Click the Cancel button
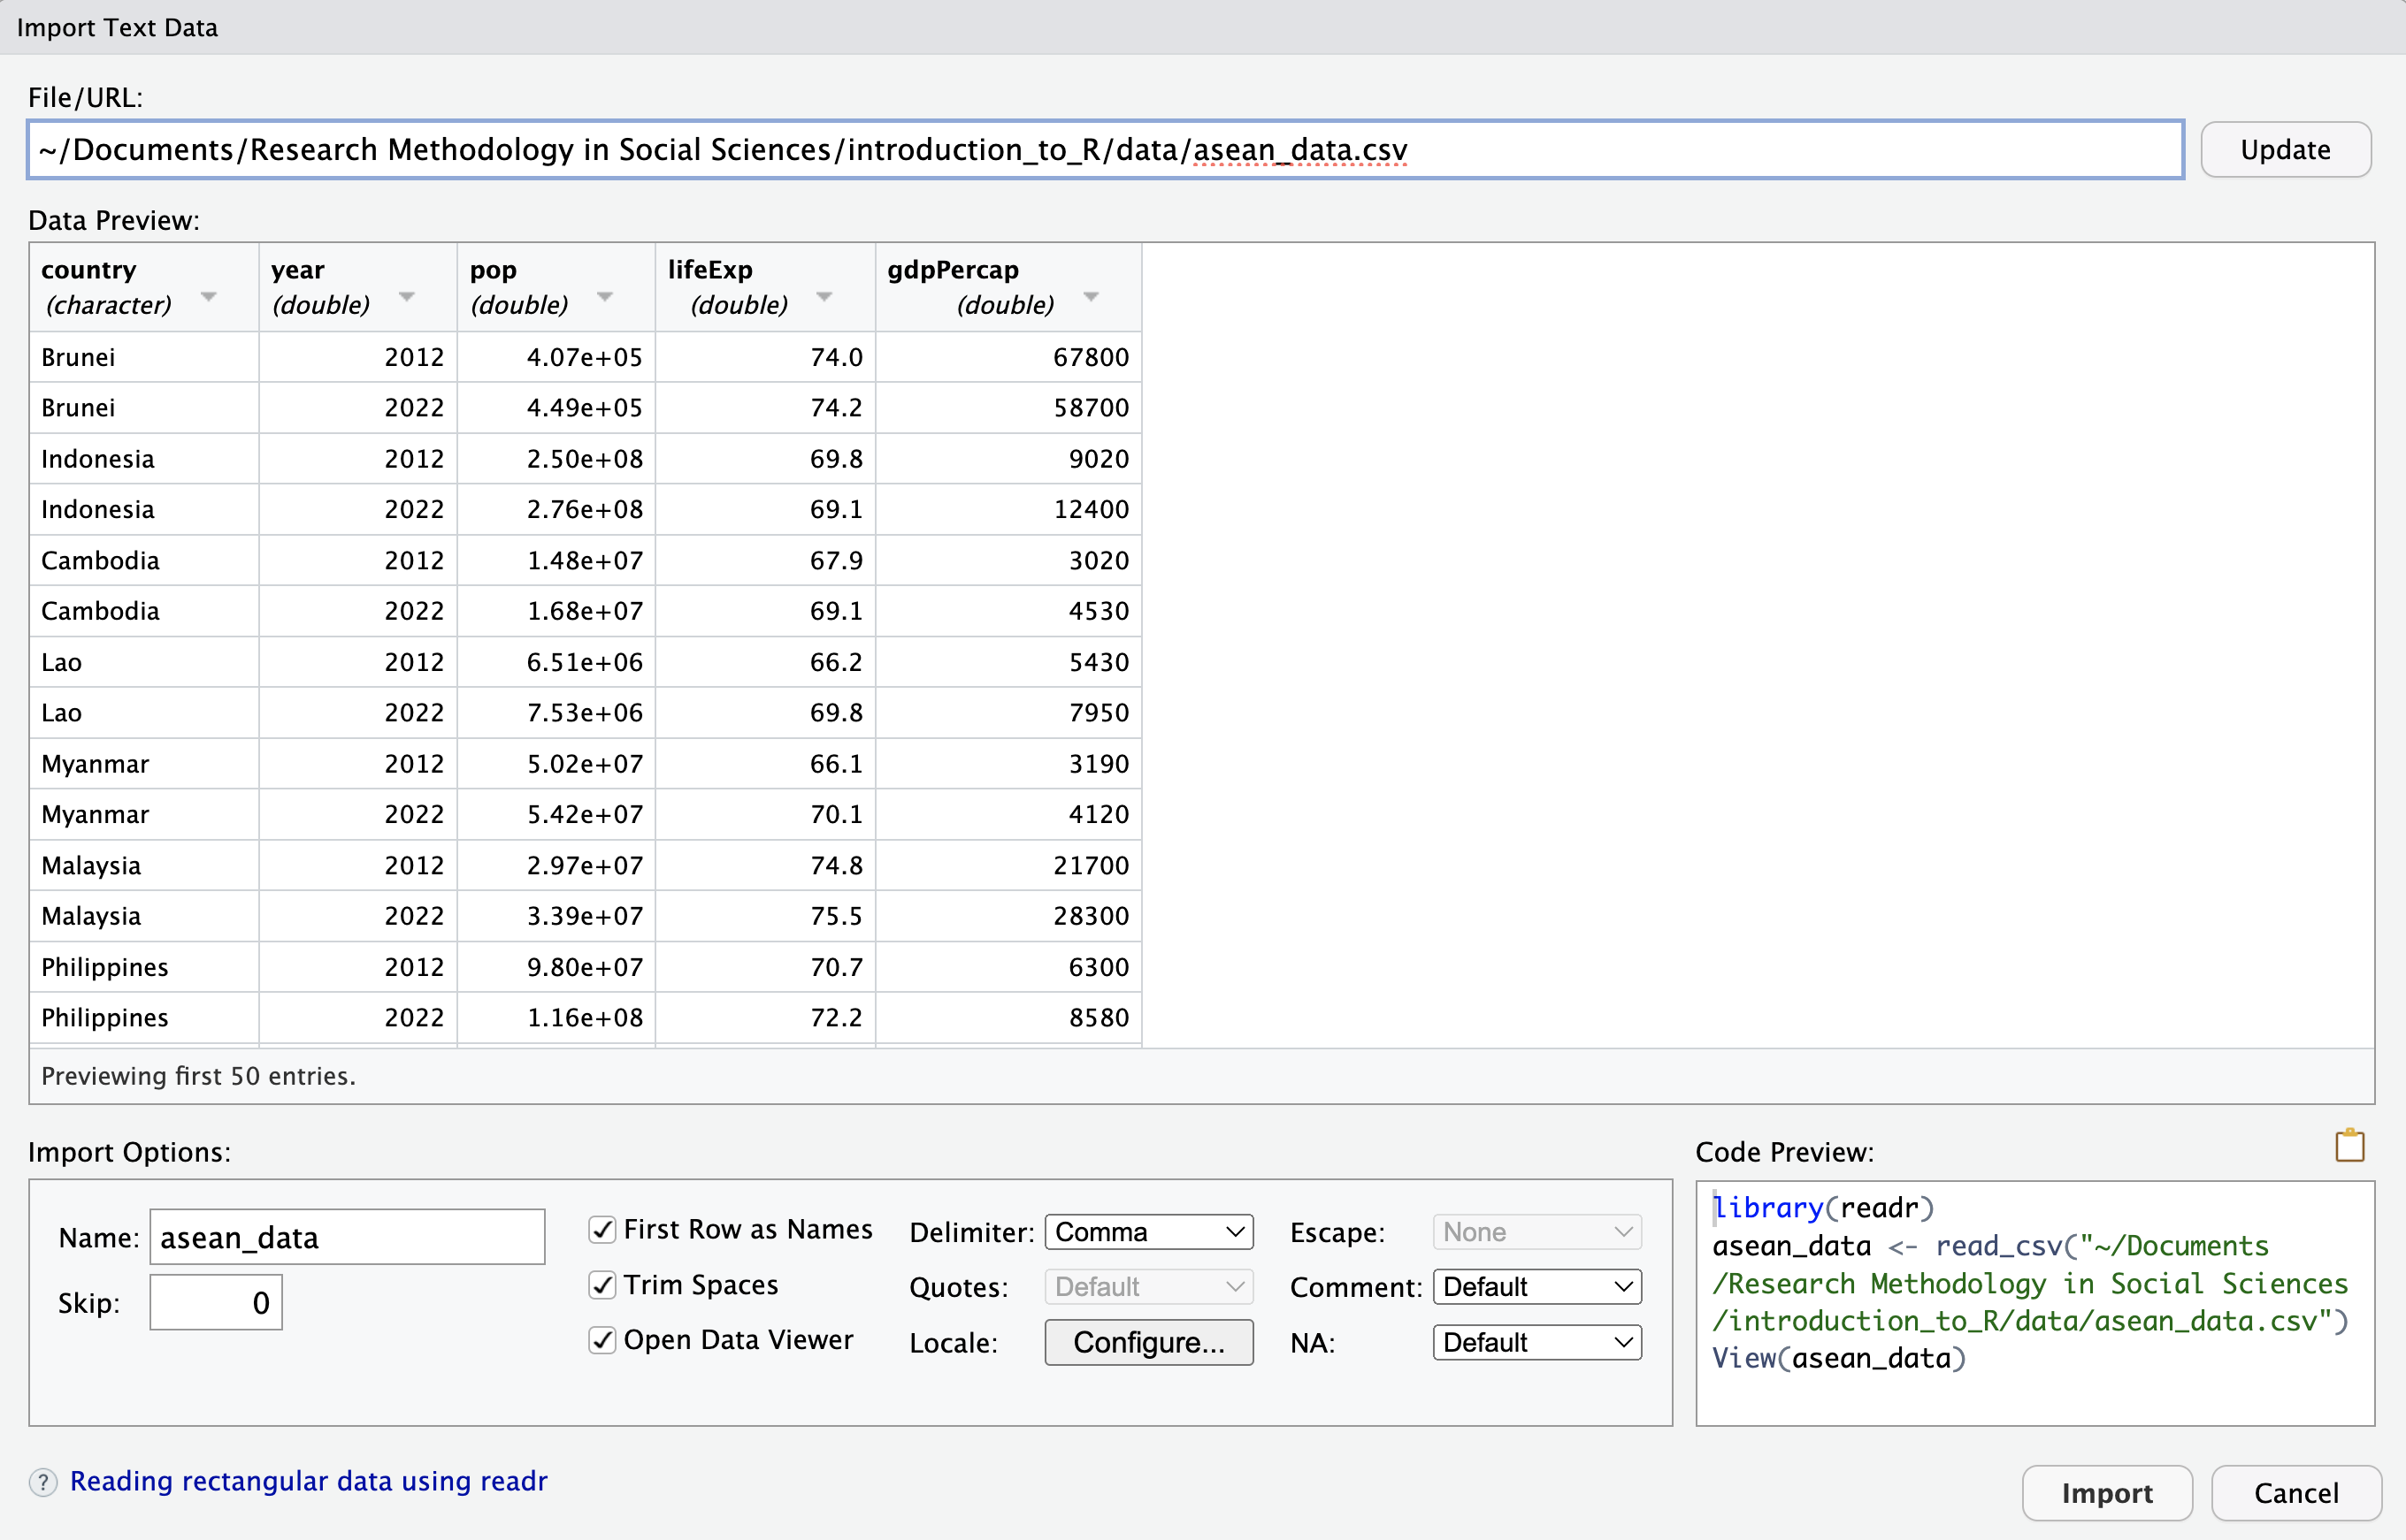 (2296, 1493)
